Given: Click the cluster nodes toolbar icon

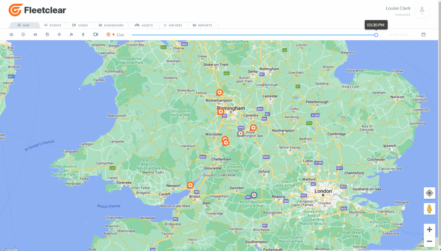Looking at the screenshot, I should [x=71, y=34].
